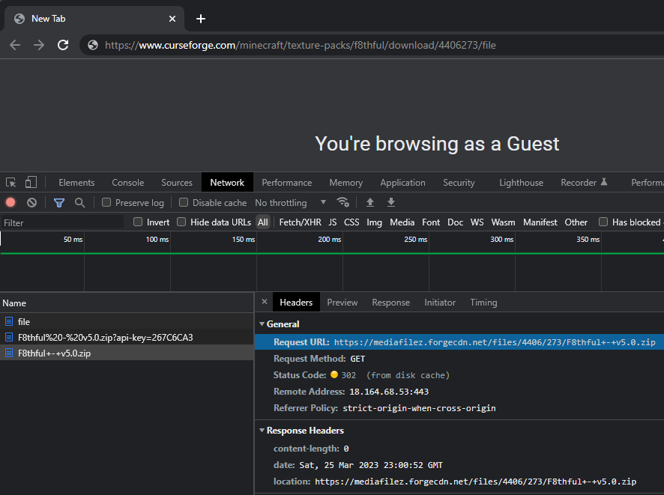Open the Recorder panel

(579, 182)
